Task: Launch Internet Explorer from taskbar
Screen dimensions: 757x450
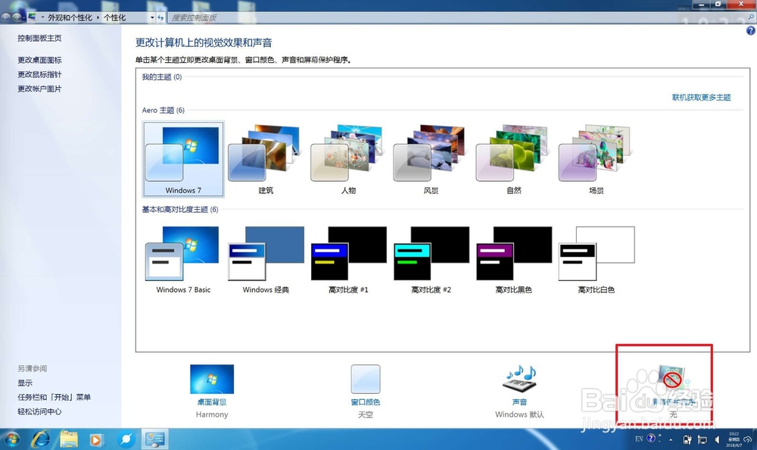Action: 41,439
